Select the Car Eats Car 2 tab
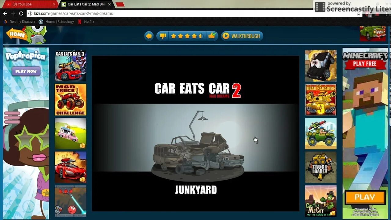391x220 pixels. click(86, 4)
